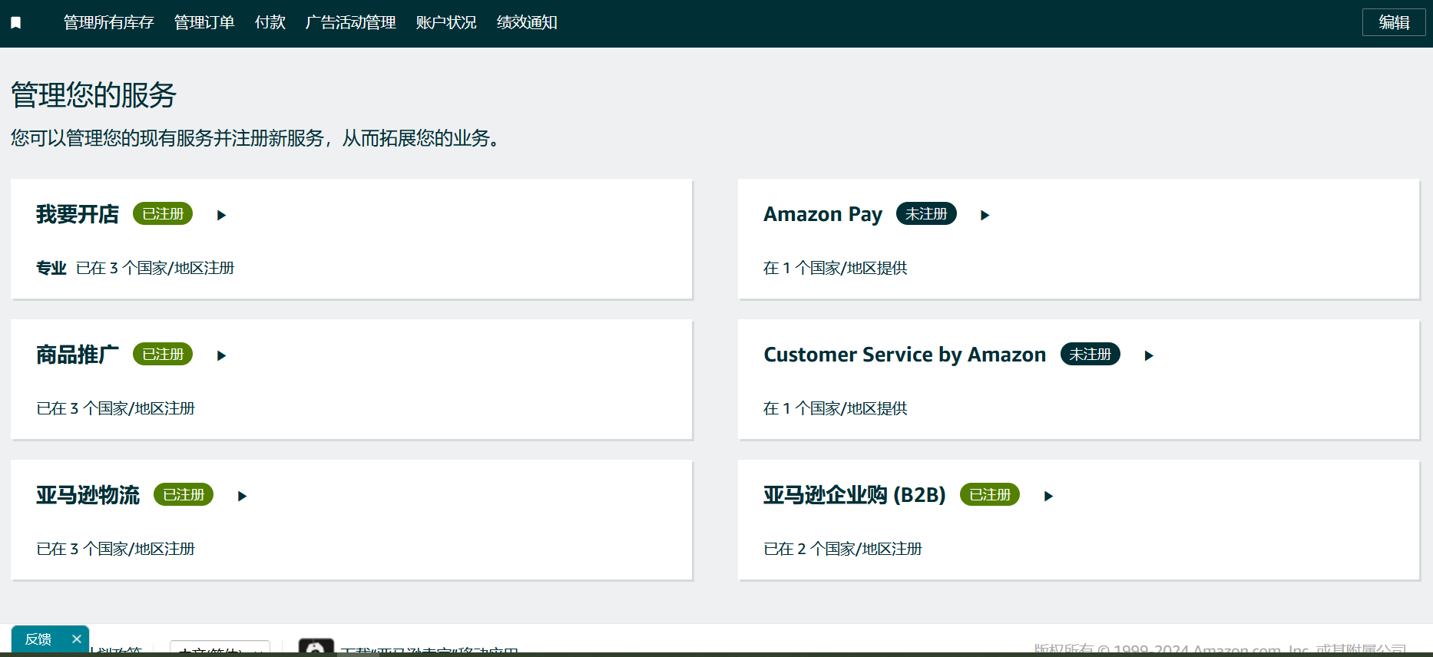The image size is (1433, 657).
Task: Expand the 亚马逊企业购 (B2B) arrow
Action: coord(1048,496)
